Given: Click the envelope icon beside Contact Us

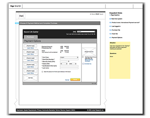Looking at the screenshot, I should click(x=83, y=64).
